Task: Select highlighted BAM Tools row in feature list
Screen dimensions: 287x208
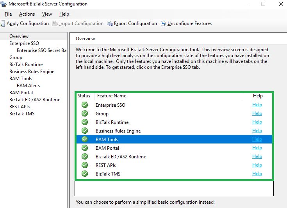Action: 174,139
